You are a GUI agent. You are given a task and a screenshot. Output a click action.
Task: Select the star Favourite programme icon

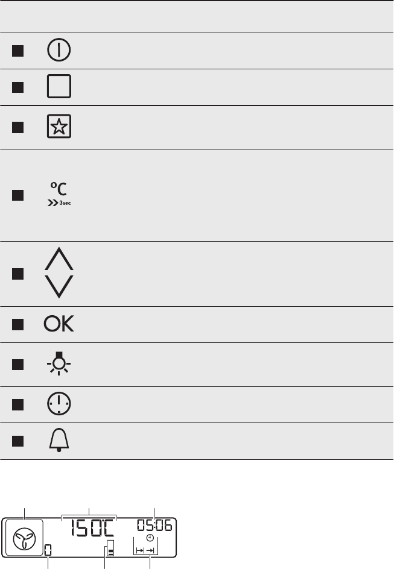pyautogui.click(x=58, y=127)
